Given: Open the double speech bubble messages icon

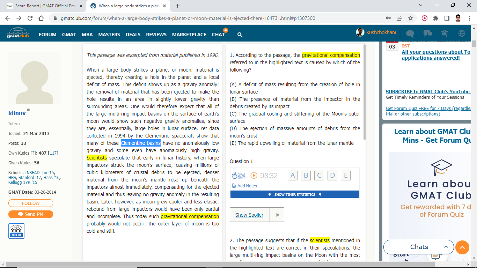Looking at the screenshot, I should (x=427, y=33).
